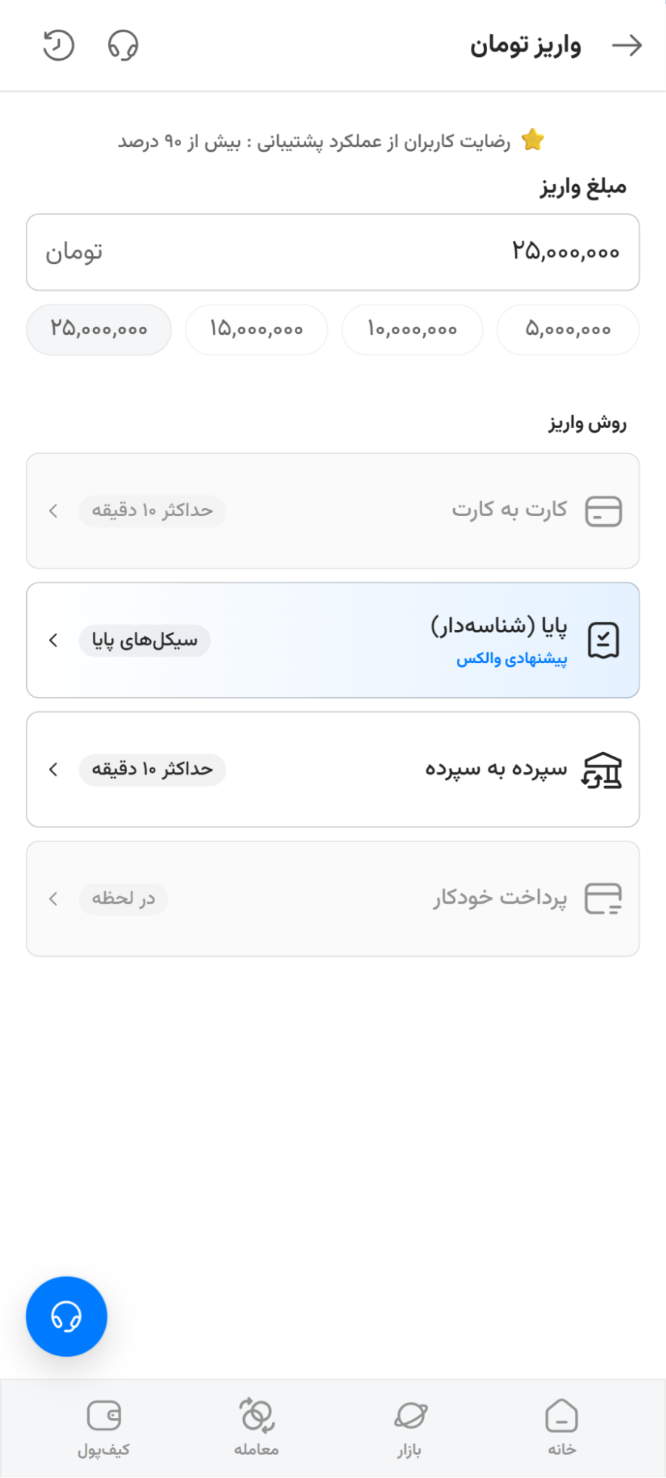Switch to the خانه tab
This screenshot has height=1478, width=666.
pyautogui.click(x=562, y=1428)
